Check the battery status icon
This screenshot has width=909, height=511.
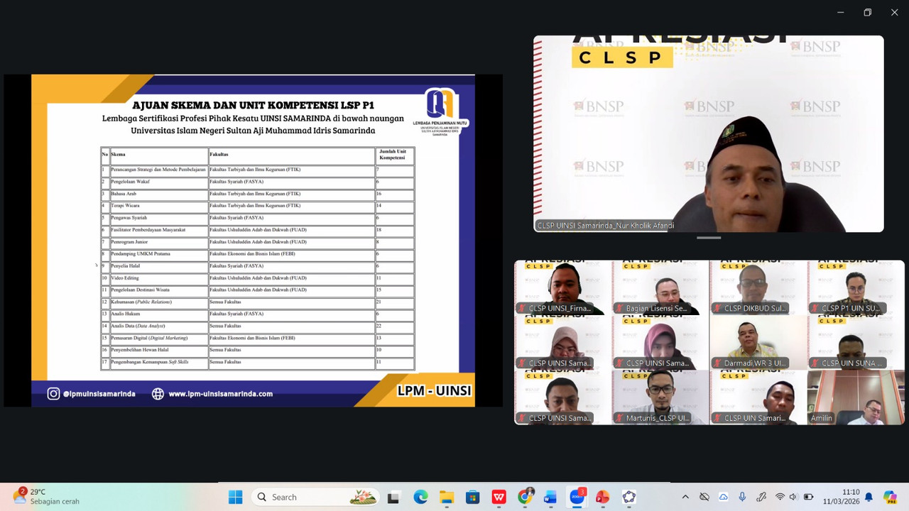[x=809, y=497]
